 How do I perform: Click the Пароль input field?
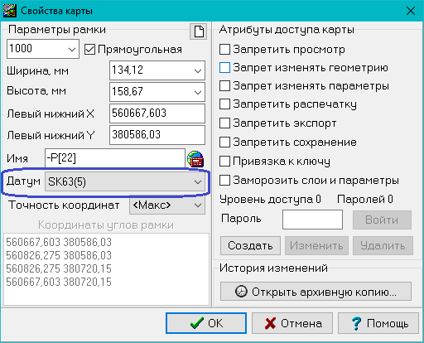[312, 220]
